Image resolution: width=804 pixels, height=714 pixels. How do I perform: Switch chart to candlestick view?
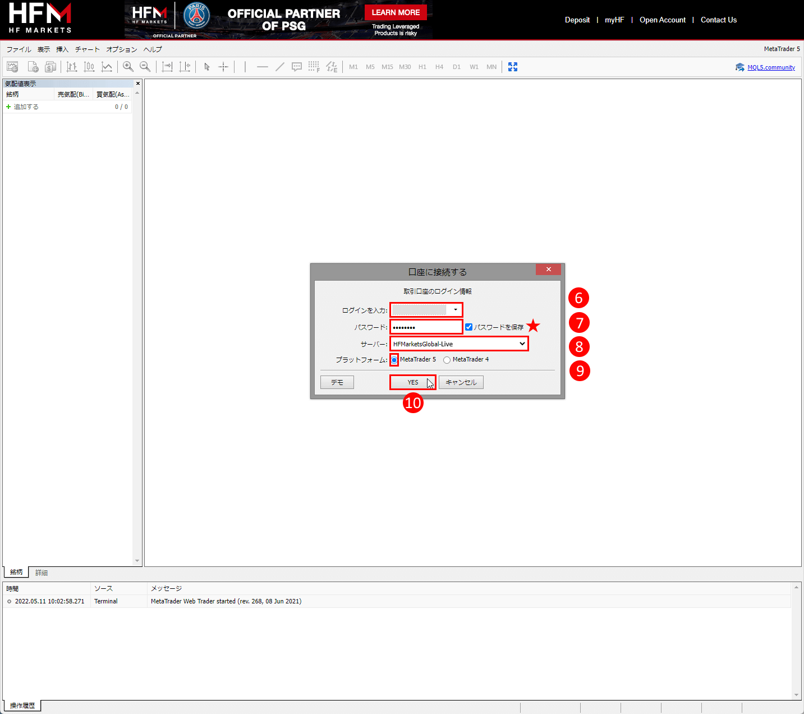[x=89, y=67]
